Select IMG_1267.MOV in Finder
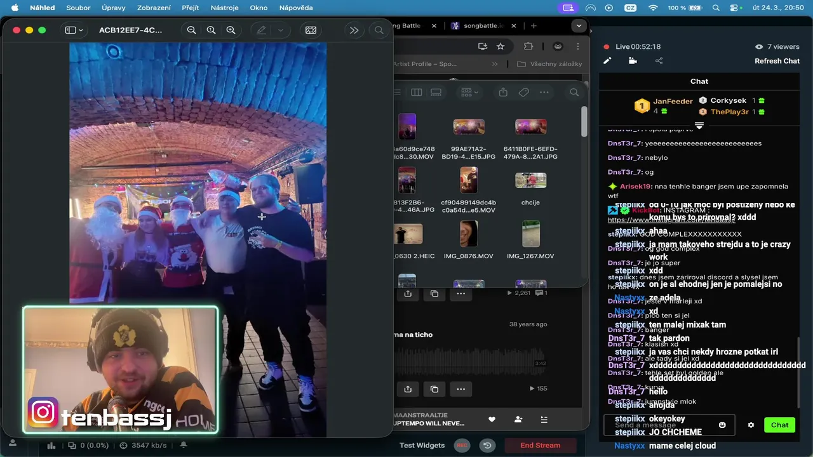Screen dimensions: 813x457 (x=530, y=240)
